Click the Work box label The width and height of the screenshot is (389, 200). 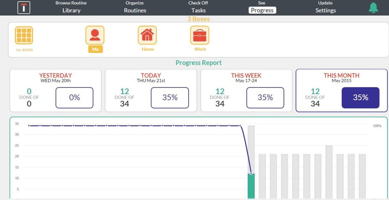click(x=200, y=49)
